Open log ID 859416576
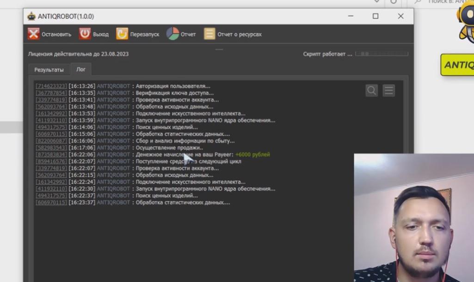 pos(51,162)
